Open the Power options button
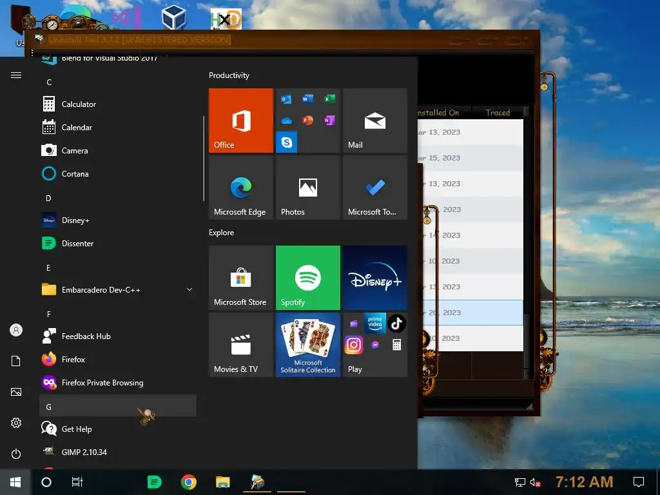This screenshot has width=660, height=495. (16, 454)
